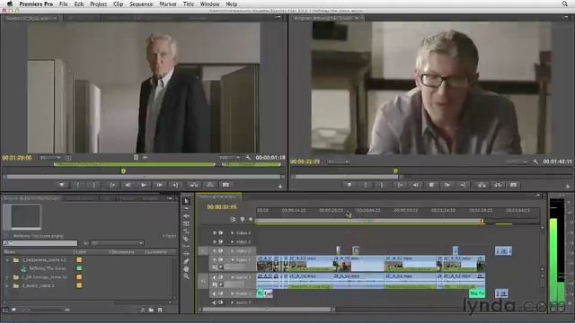Mark In point in Program monitor
575x323 pixels.
pos(366,185)
